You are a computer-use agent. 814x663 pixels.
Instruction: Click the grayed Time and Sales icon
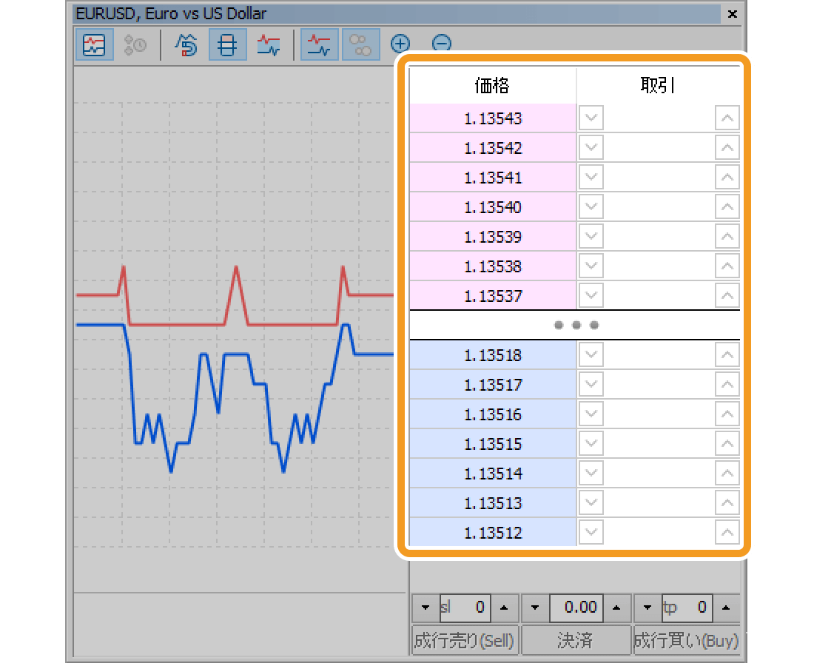coord(135,44)
